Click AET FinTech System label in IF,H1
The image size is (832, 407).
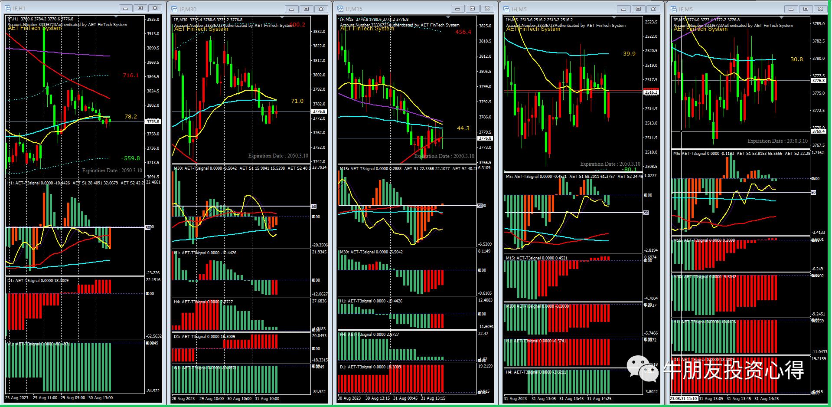(x=35, y=28)
